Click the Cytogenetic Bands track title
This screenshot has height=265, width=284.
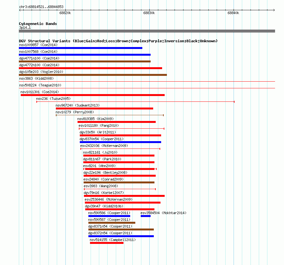click(38, 24)
